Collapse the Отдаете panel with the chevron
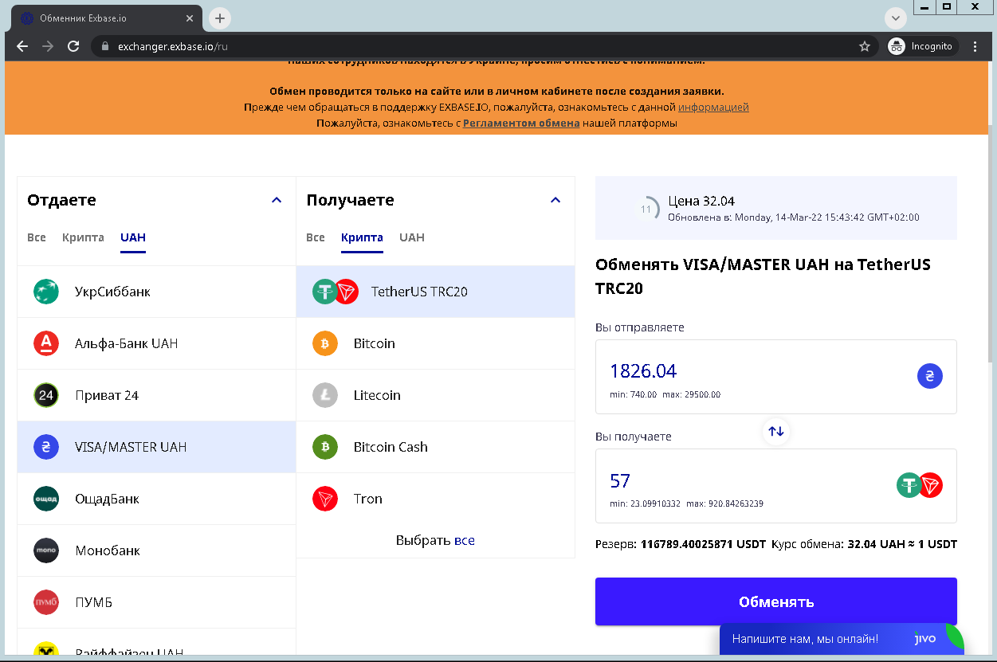 point(277,200)
